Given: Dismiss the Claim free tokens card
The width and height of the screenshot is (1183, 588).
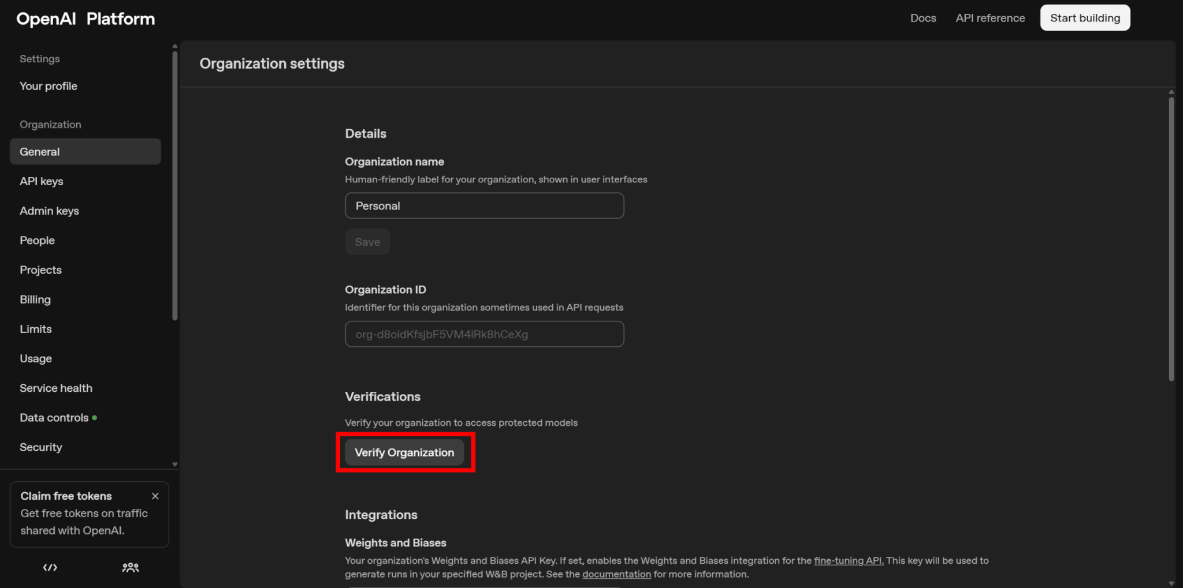Looking at the screenshot, I should 155,496.
